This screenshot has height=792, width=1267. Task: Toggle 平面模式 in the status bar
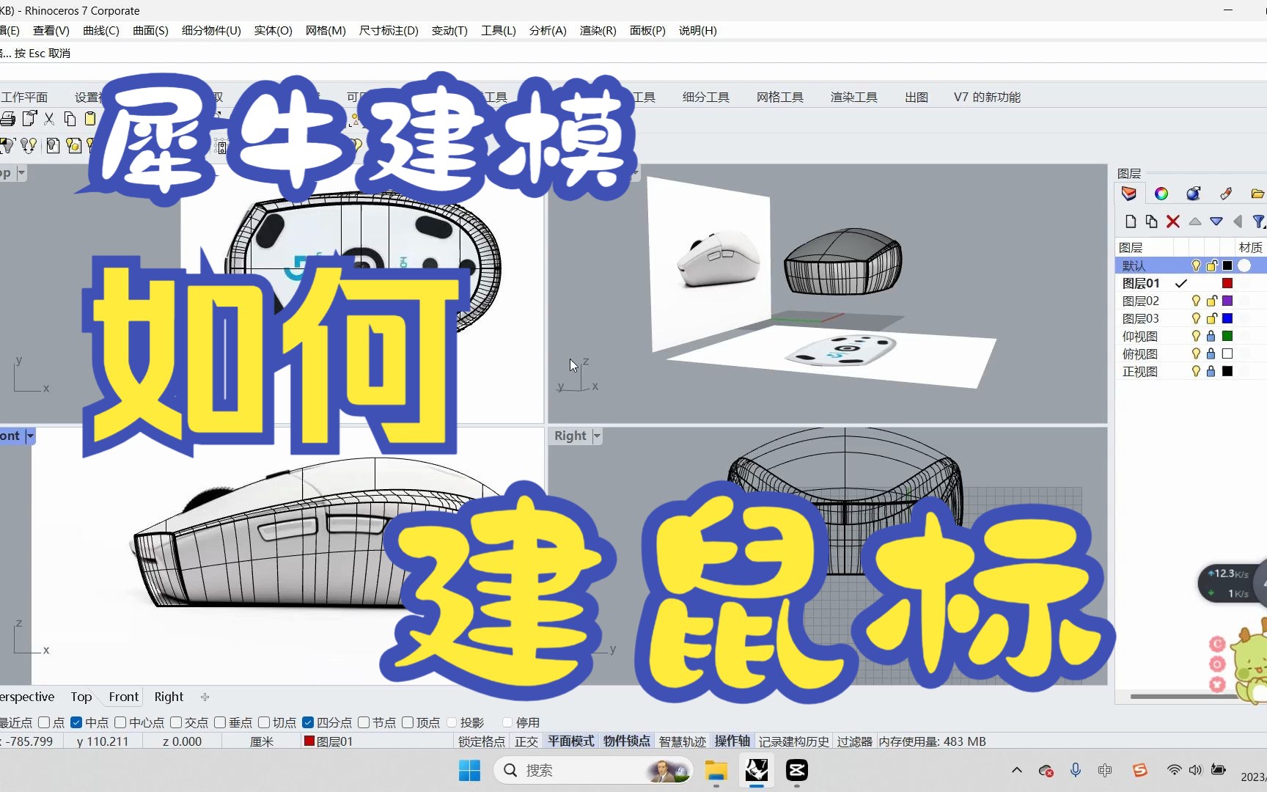point(570,741)
